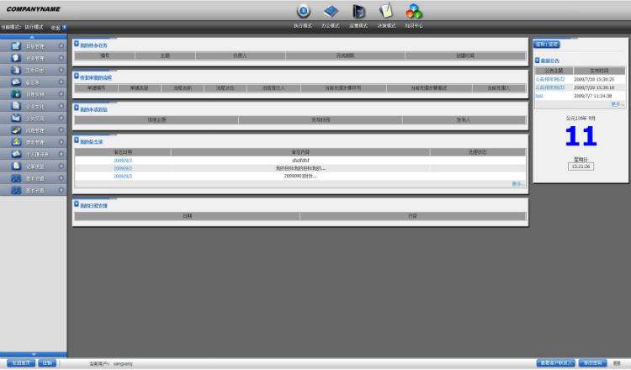Click the 修改密码 button
Screen dimensions: 631x370
click(x=592, y=363)
